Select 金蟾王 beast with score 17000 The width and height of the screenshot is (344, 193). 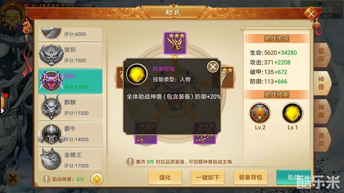[x=70, y=159]
